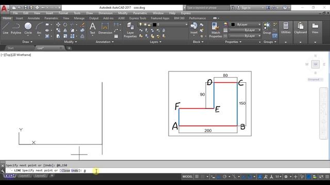Click the Save icon in quick access toolbar
330x185 pixels.
coord(25,8)
